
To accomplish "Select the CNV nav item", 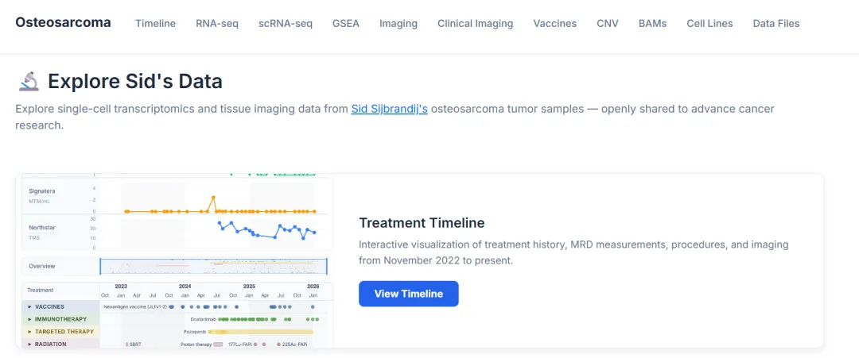I will click(608, 23).
